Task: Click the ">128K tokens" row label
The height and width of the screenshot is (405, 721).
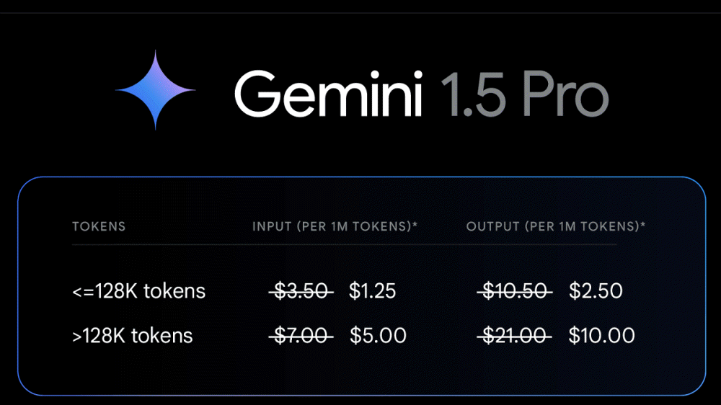Action: click(133, 335)
